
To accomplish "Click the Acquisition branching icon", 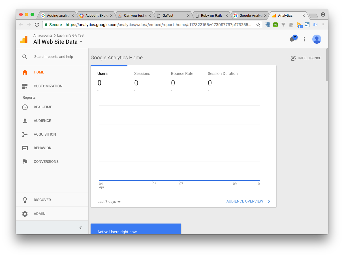I will click(25, 134).
